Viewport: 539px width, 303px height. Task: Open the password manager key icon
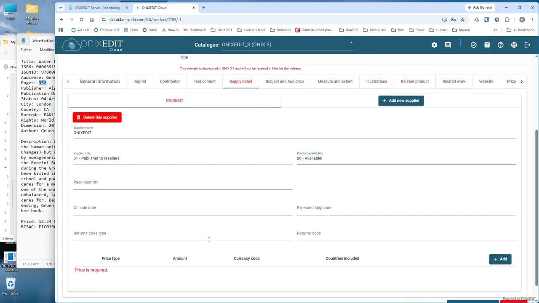[x=454, y=19]
